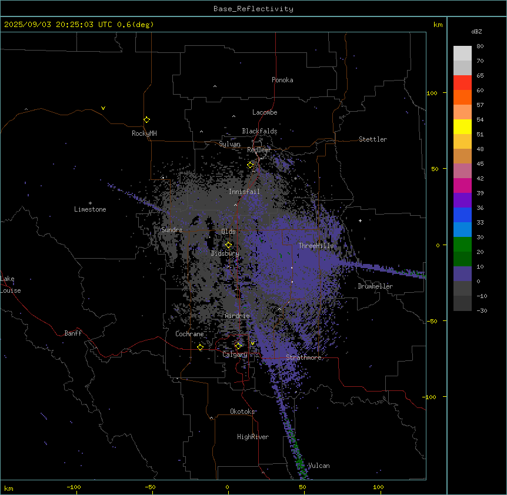Viewport: 507px width, 495px height.
Task: Click the yellow 54 dBZ legend swatch
Action: pyautogui.click(x=462, y=126)
